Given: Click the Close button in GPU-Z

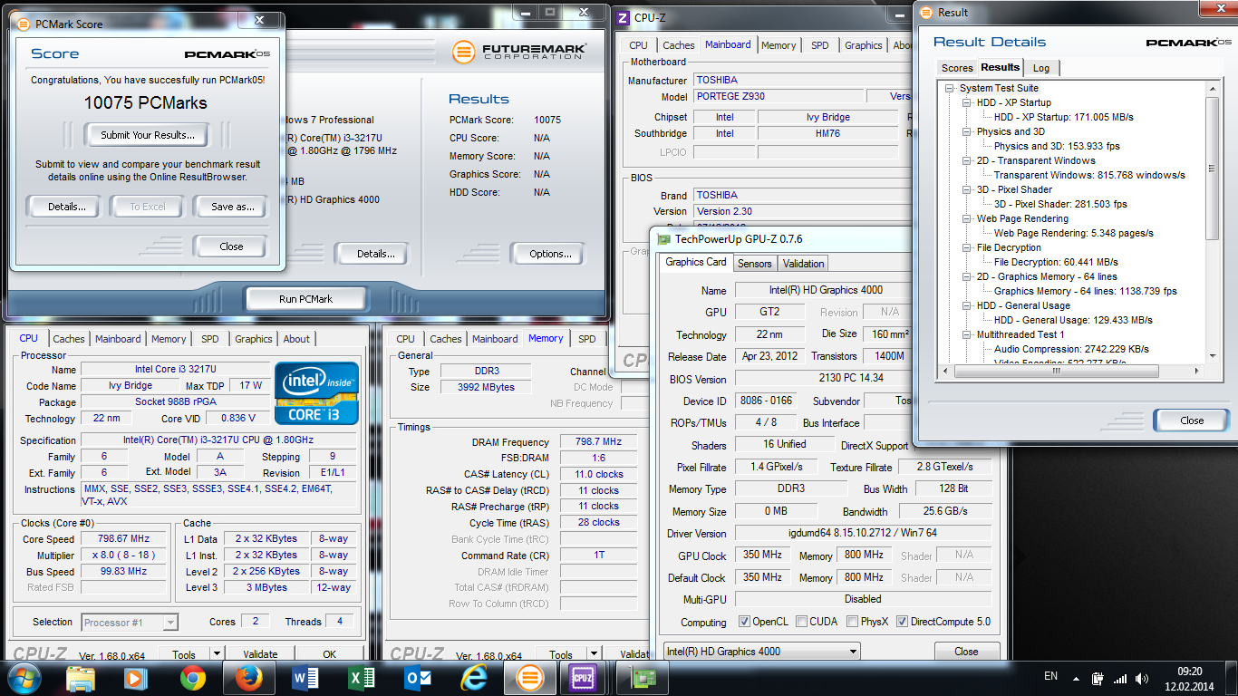Looking at the screenshot, I should 966,652.
